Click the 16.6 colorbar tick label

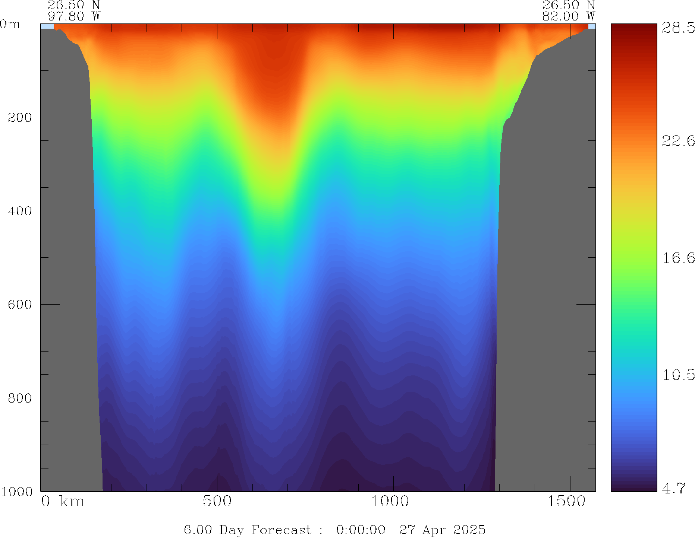(678, 258)
